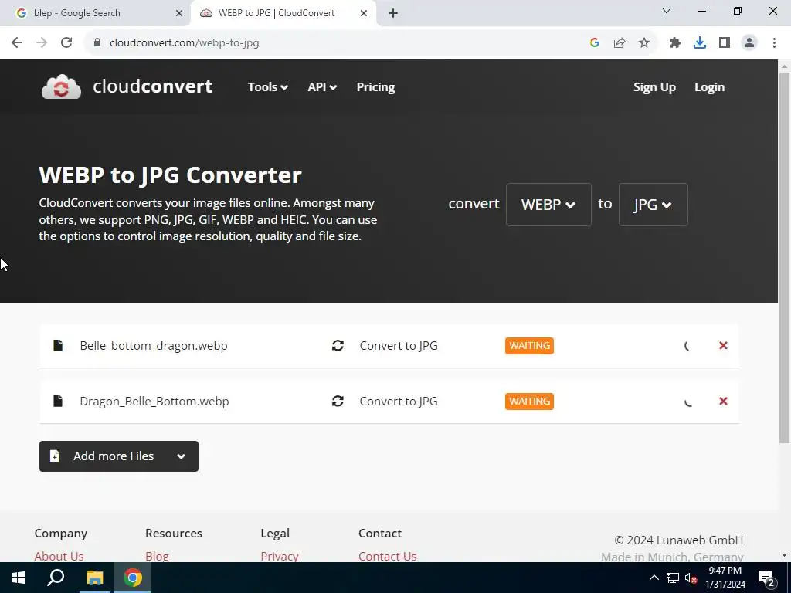This screenshot has width=791, height=593.
Task: Close the blep - Google Search tab
Action: click(179, 13)
